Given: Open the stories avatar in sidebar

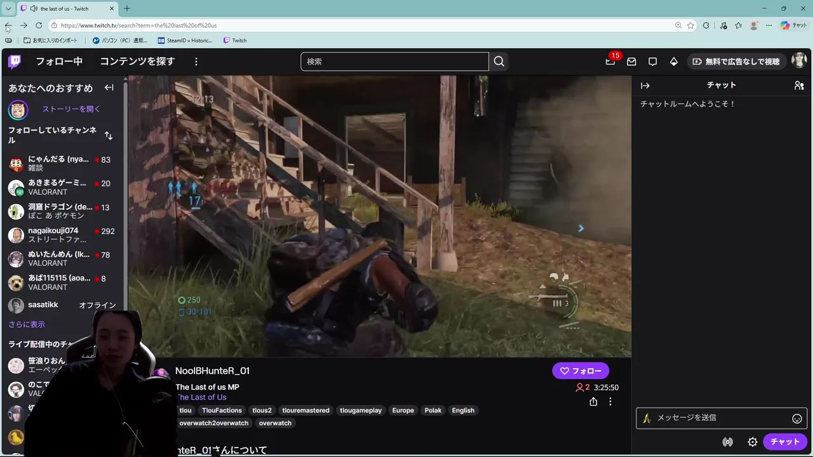Looking at the screenshot, I should (18, 110).
